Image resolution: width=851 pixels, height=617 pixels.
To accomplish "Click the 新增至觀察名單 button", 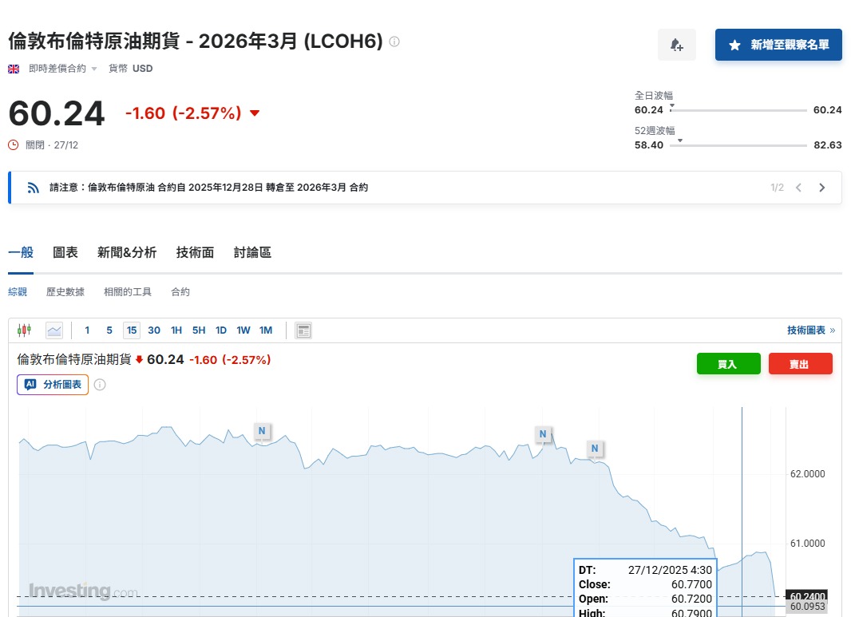I will [x=778, y=45].
